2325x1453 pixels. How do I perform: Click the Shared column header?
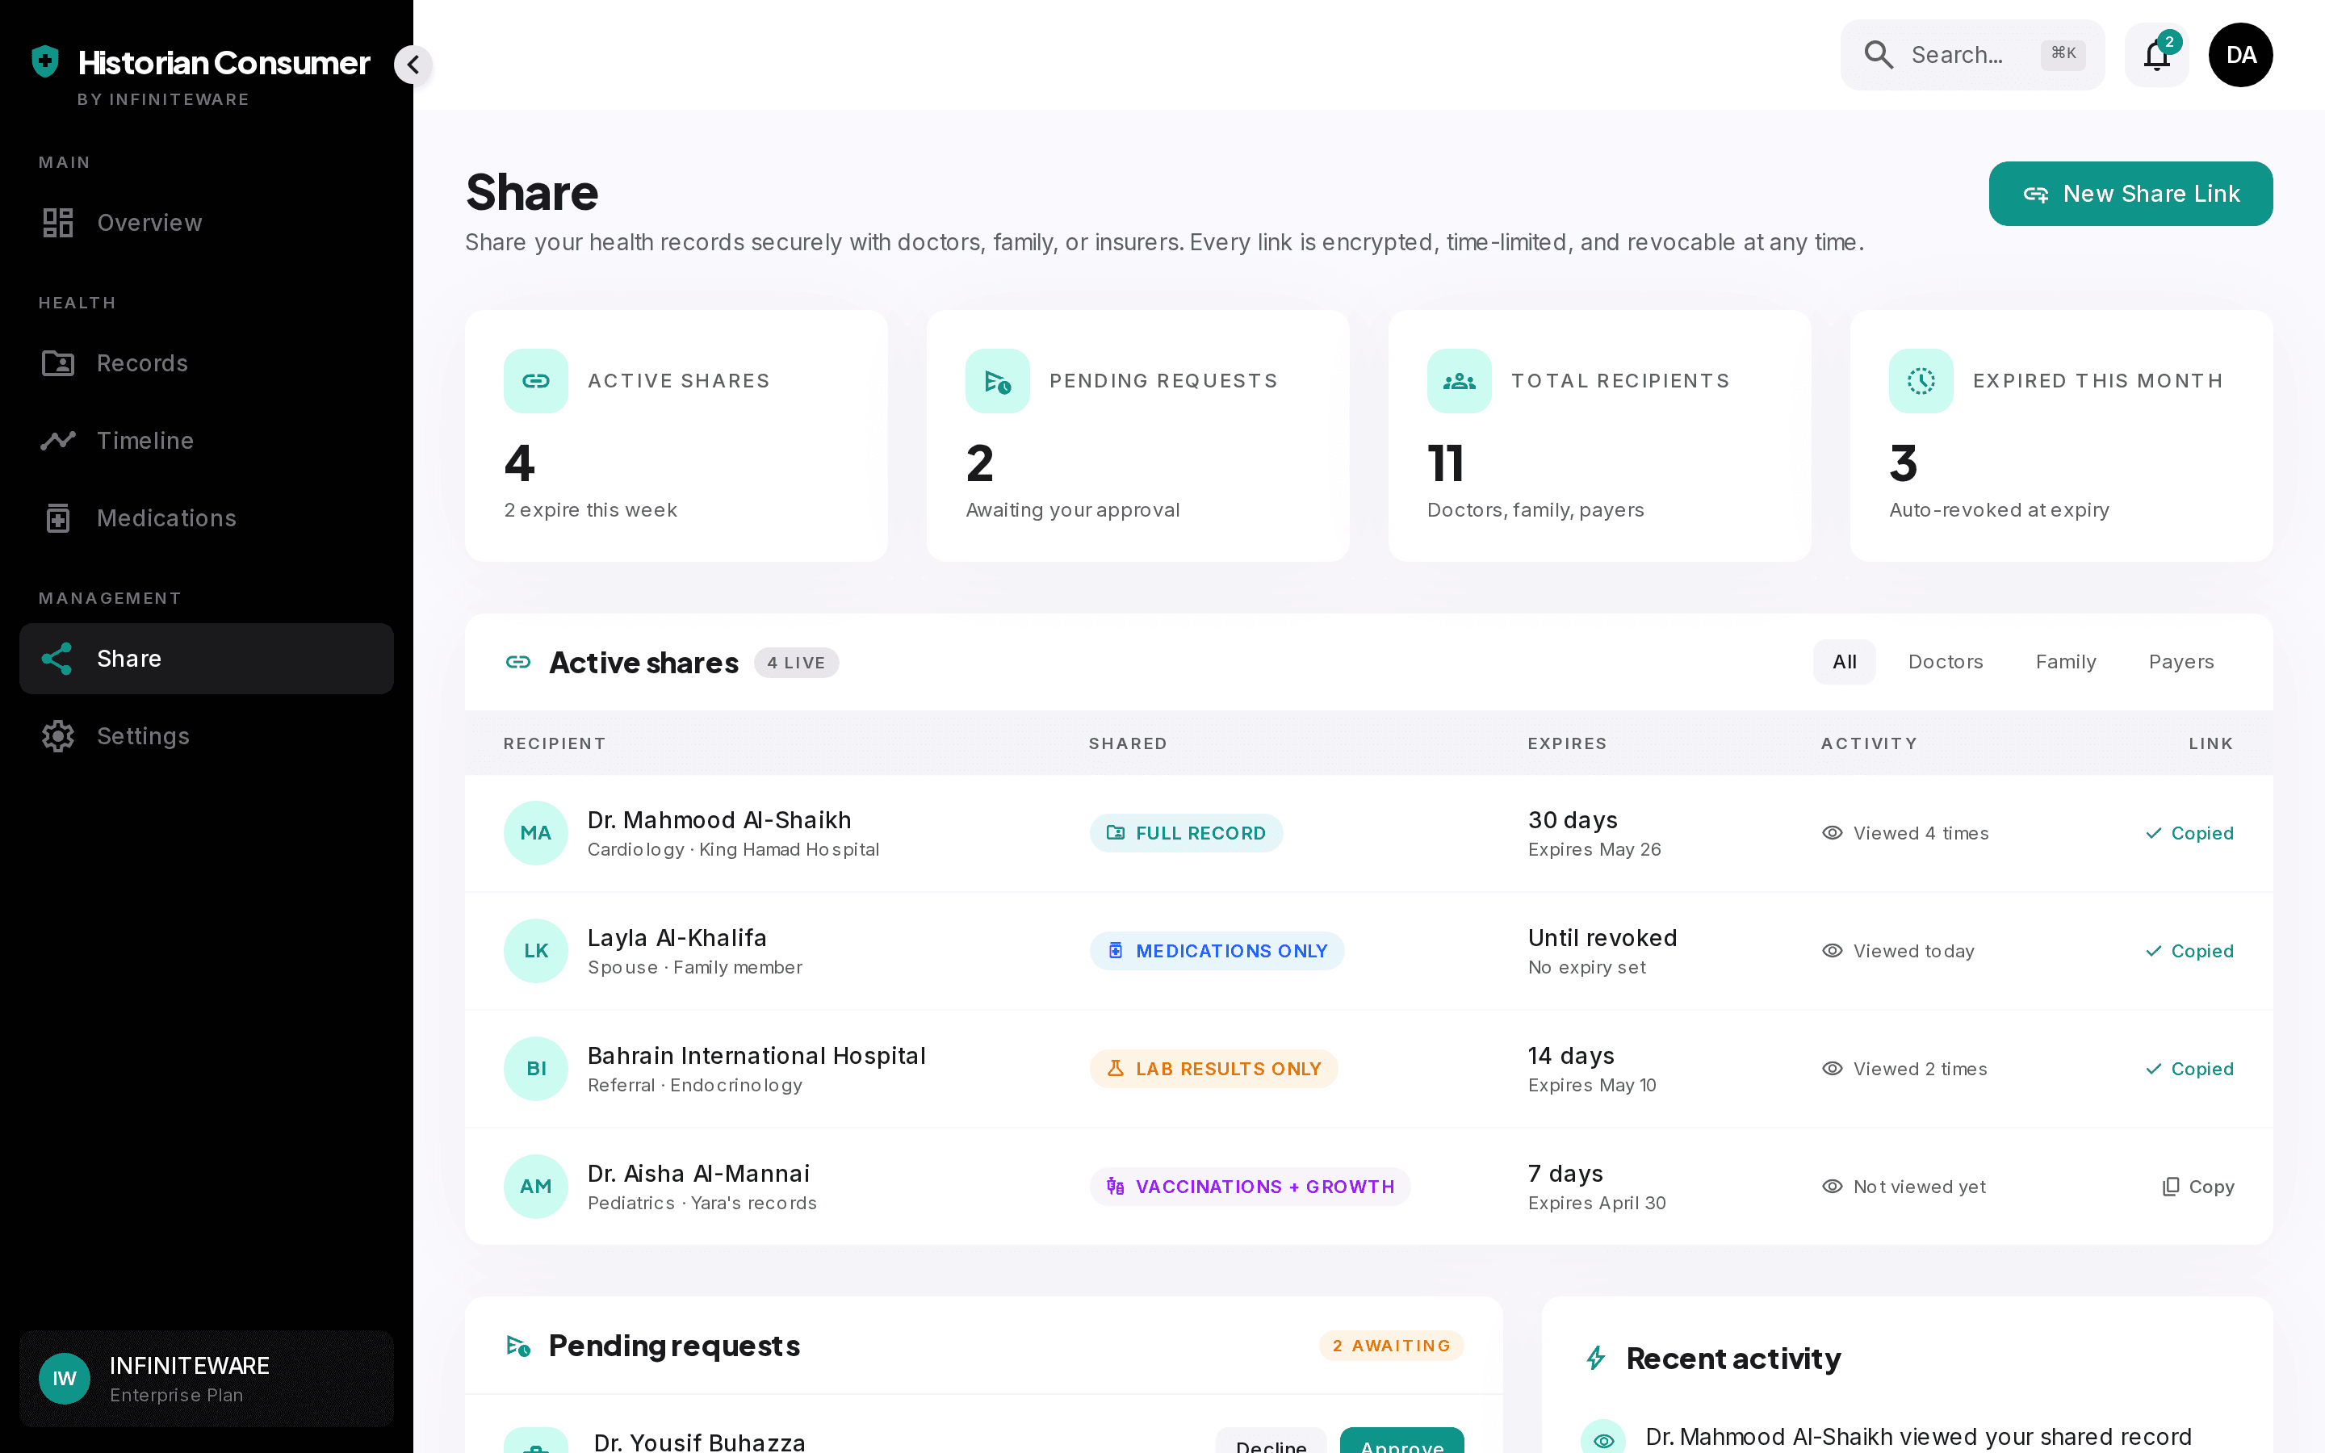click(1128, 743)
